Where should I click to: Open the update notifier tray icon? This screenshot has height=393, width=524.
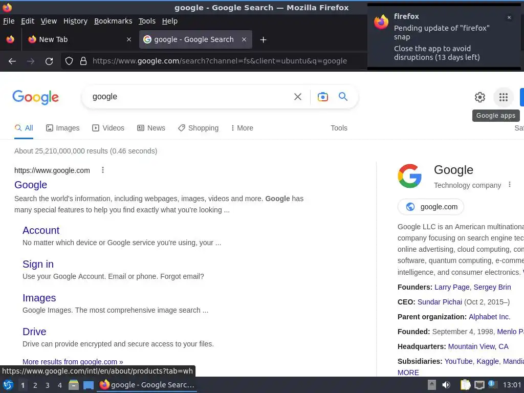tap(492, 384)
